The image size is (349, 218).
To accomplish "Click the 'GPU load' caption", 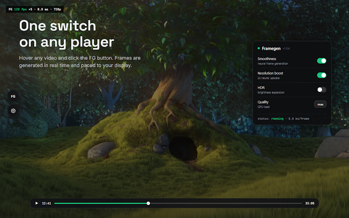I will (263, 107).
